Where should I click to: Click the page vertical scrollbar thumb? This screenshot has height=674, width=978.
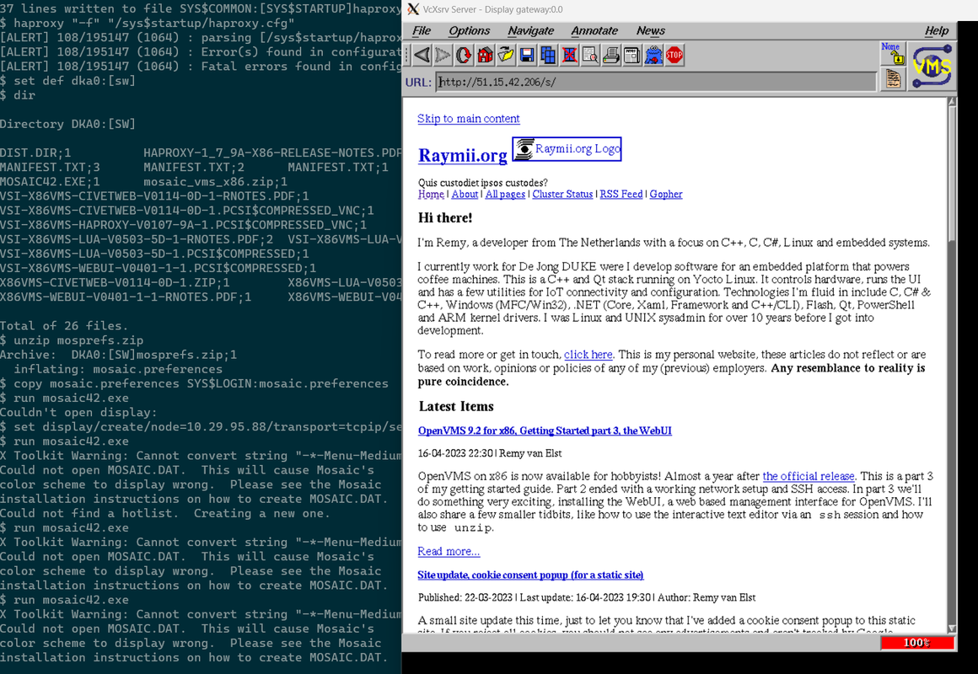tap(952, 174)
